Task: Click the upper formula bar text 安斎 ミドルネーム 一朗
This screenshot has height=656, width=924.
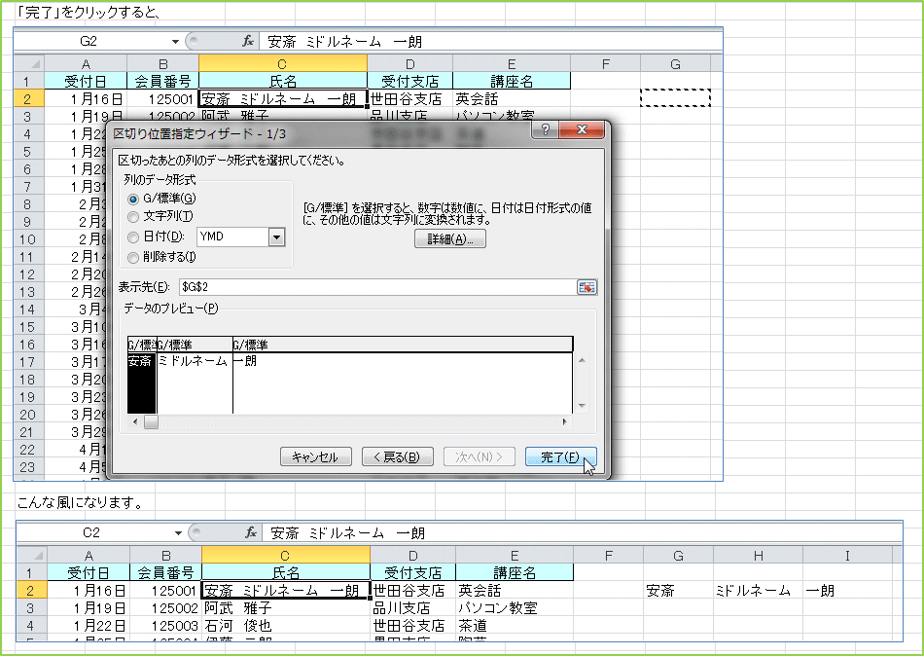Action: point(344,42)
